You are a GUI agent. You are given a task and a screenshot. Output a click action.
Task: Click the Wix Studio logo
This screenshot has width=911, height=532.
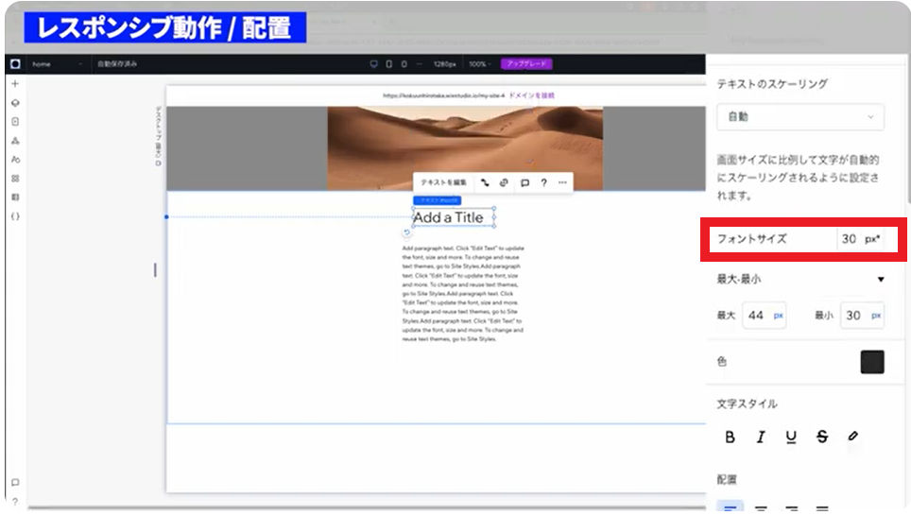click(x=15, y=64)
